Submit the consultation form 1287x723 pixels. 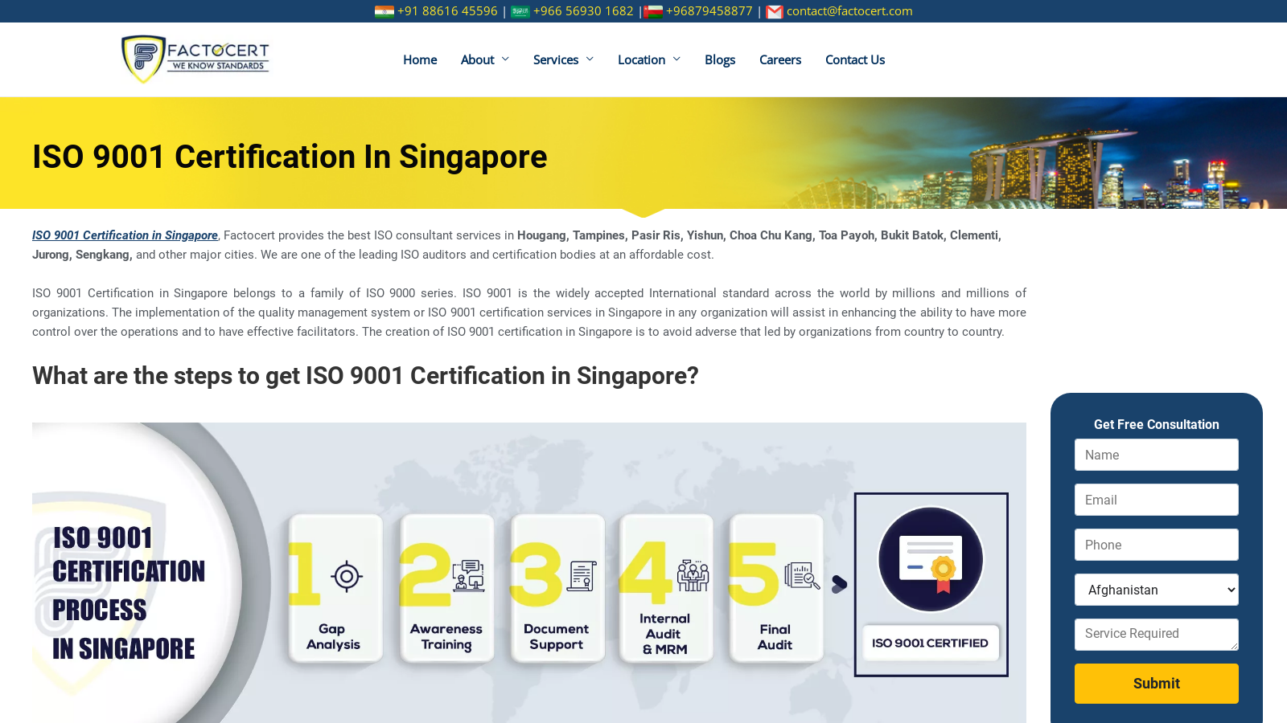click(1157, 684)
